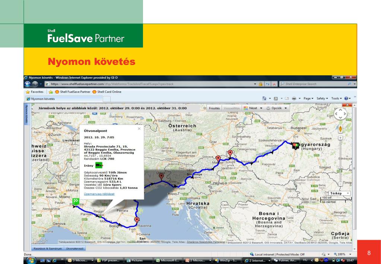Image resolution: width=381 pixels, height=264 pixels.
Task: Click the green truck Irány icon
Action: tap(99, 166)
